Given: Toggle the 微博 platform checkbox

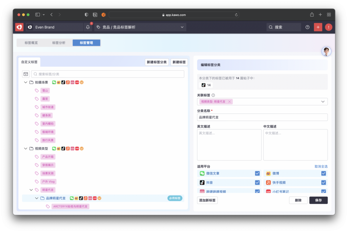Looking at the screenshot, I should pos(324,173).
